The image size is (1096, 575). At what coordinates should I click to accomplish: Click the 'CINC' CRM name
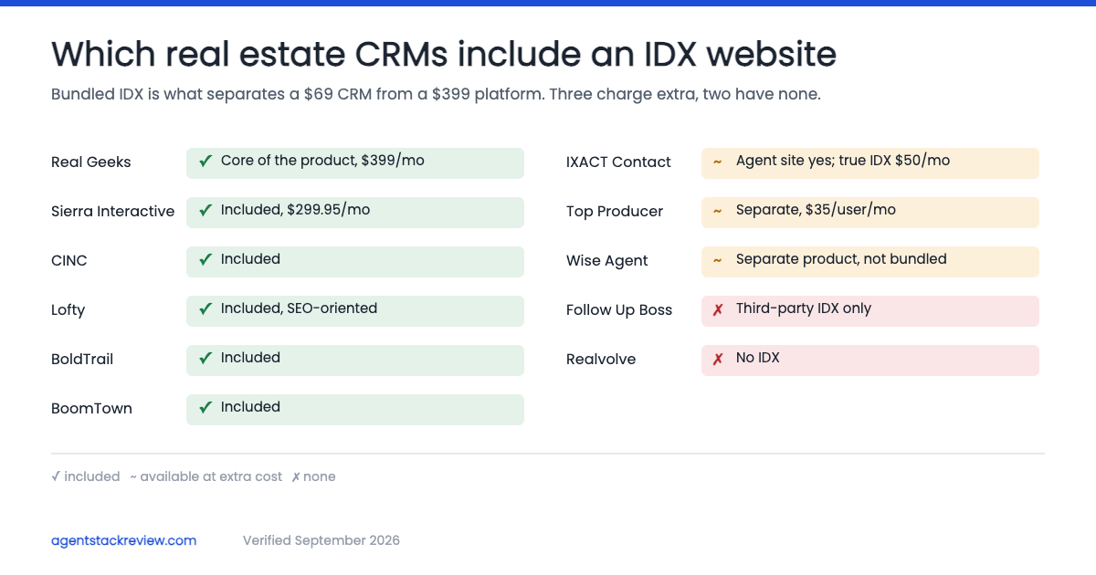coord(69,261)
